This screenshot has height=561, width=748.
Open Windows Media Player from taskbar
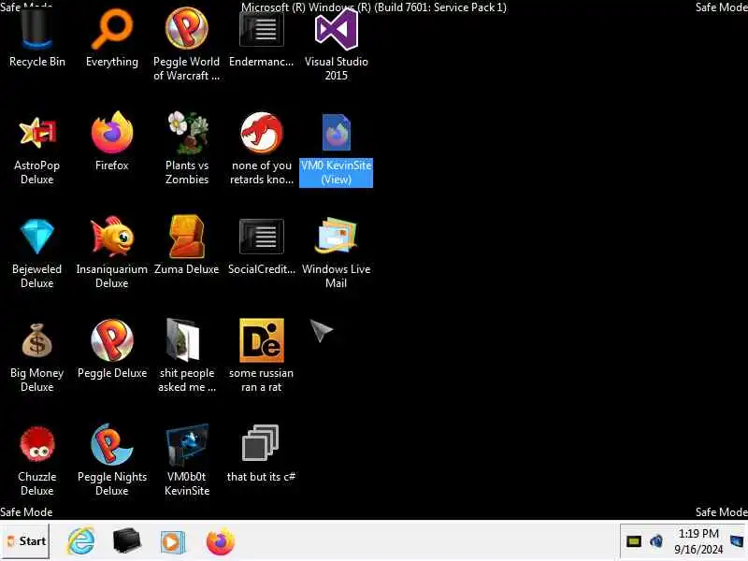(x=173, y=542)
